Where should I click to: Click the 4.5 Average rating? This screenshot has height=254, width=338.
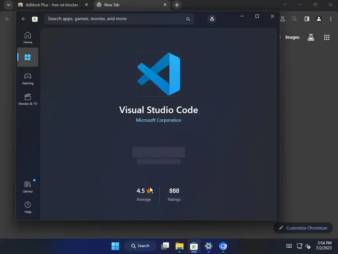144,194
